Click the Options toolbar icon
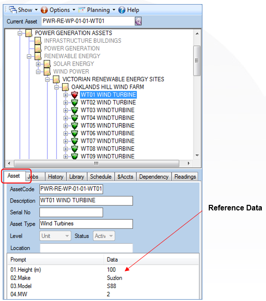266x301 pixels. coord(44,10)
